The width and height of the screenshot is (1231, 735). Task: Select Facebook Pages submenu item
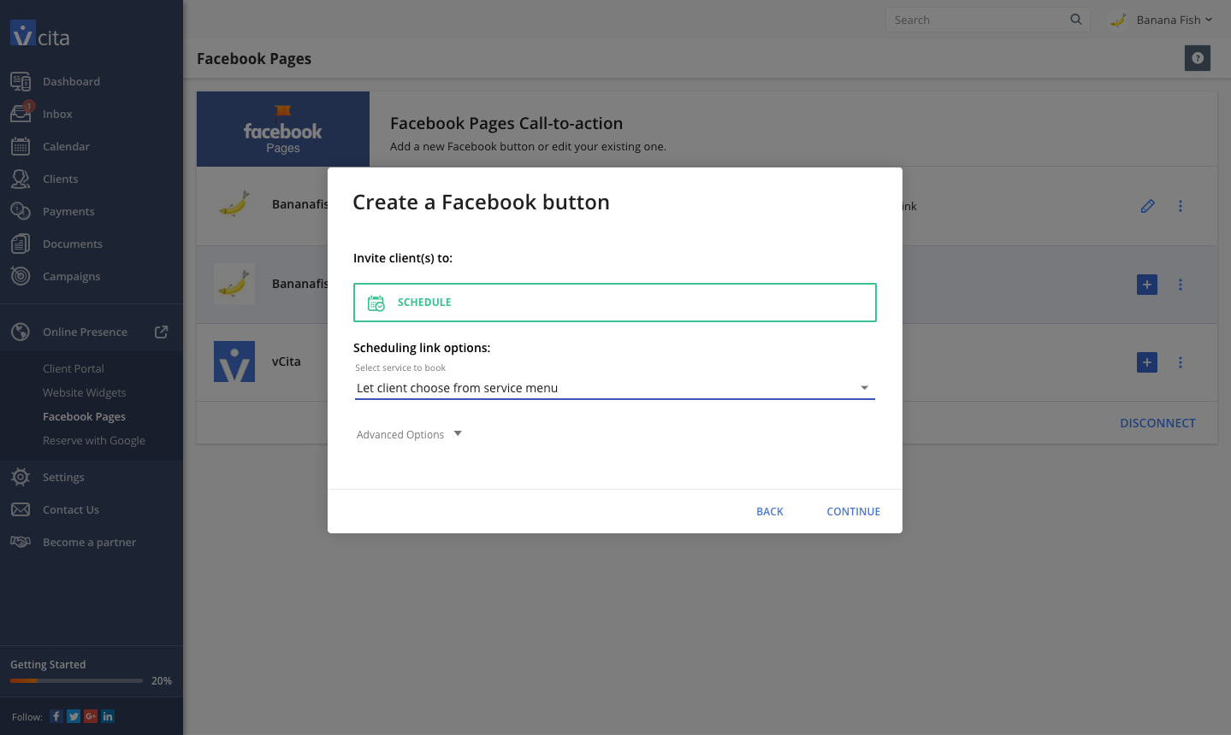(x=84, y=416)
